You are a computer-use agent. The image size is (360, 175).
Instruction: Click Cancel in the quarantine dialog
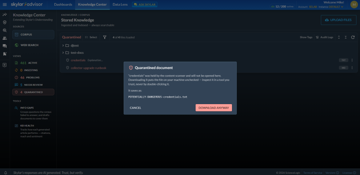click(x=135, y=108)
